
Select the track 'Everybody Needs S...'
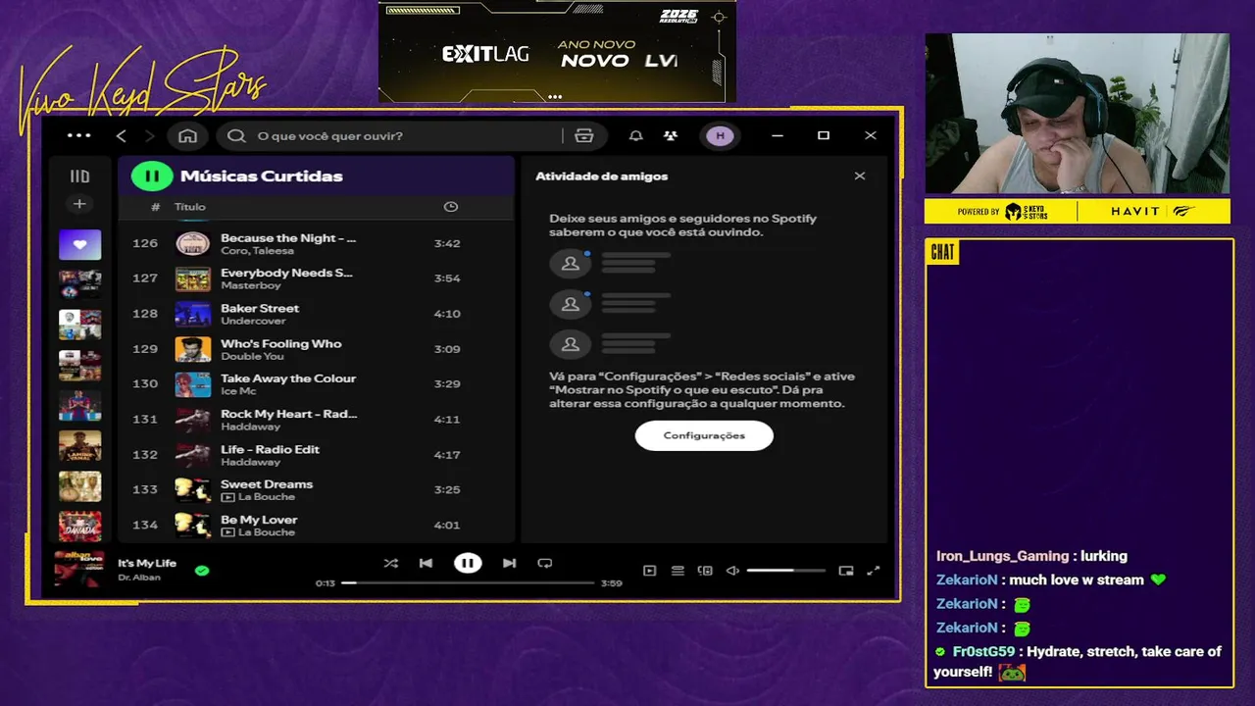(316, 278)
